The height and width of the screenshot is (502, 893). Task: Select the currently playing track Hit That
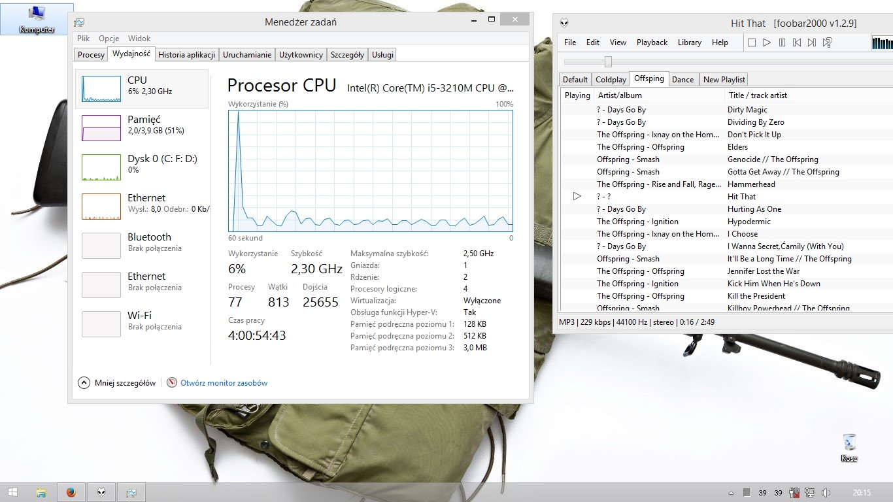(741, 197)
